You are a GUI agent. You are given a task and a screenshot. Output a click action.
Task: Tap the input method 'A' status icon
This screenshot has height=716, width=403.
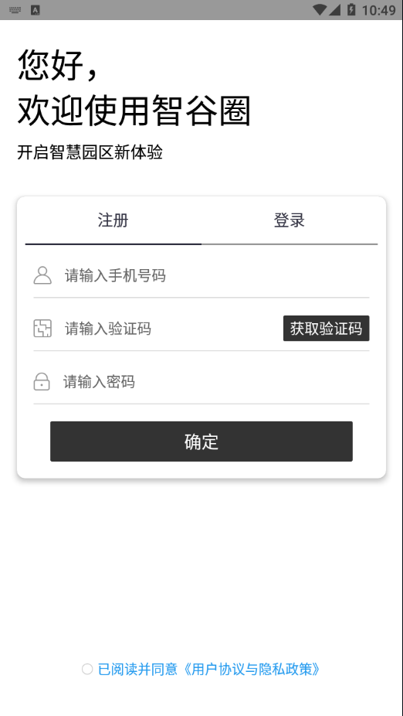click(36, 10)
